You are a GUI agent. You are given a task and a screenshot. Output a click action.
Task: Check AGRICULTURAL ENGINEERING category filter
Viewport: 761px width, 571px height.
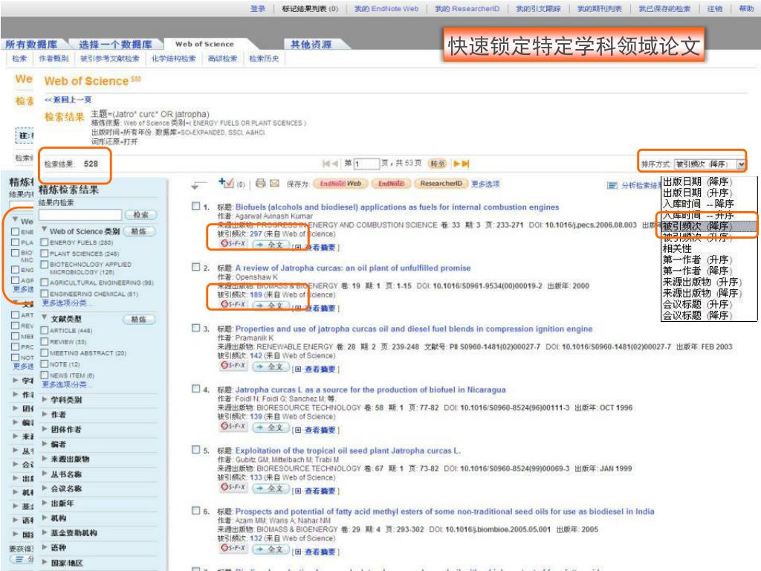pyautogui.click(x=44, y=282)
